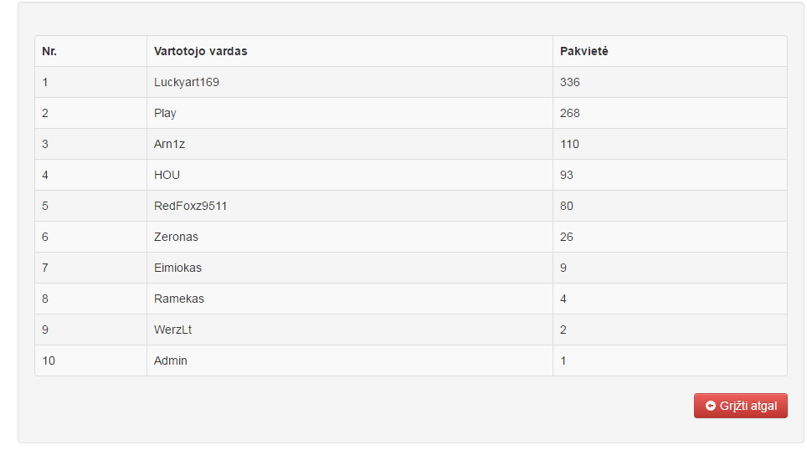Click the Grįžti atgal button
The height and width of the screenshot is (455, 807).
[741, 406]
